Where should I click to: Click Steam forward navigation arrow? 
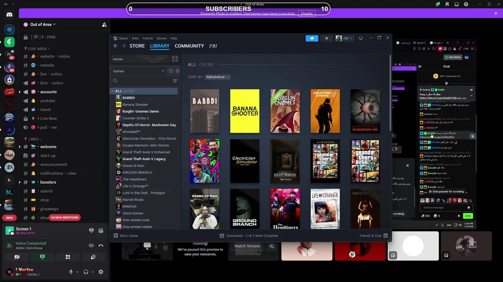point(124,46)
